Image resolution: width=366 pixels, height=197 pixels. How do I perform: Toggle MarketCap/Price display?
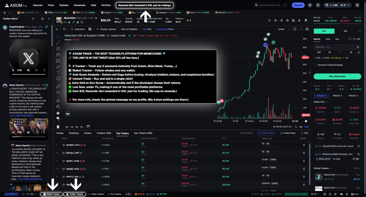tap(165, 29)
